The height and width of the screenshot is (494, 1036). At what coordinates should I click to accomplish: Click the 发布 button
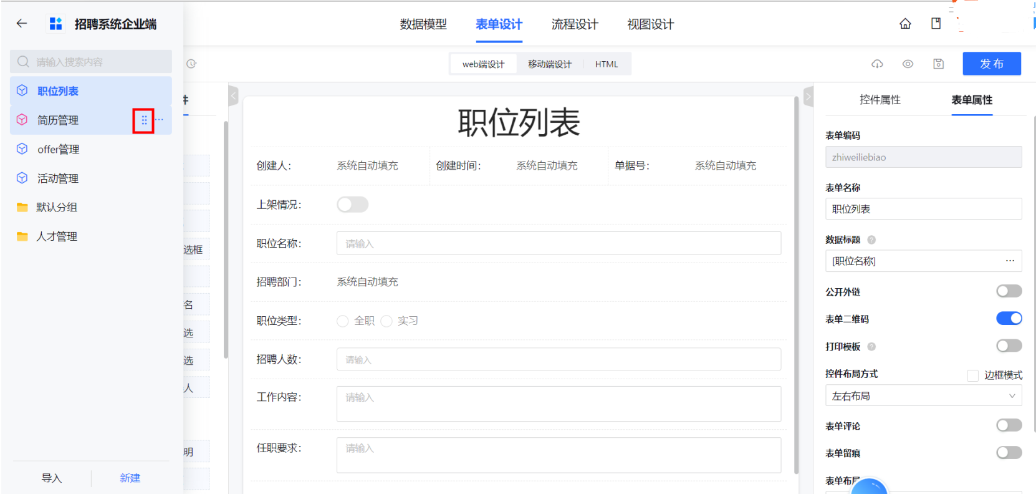pyautogui.click(x=992, y=64)
